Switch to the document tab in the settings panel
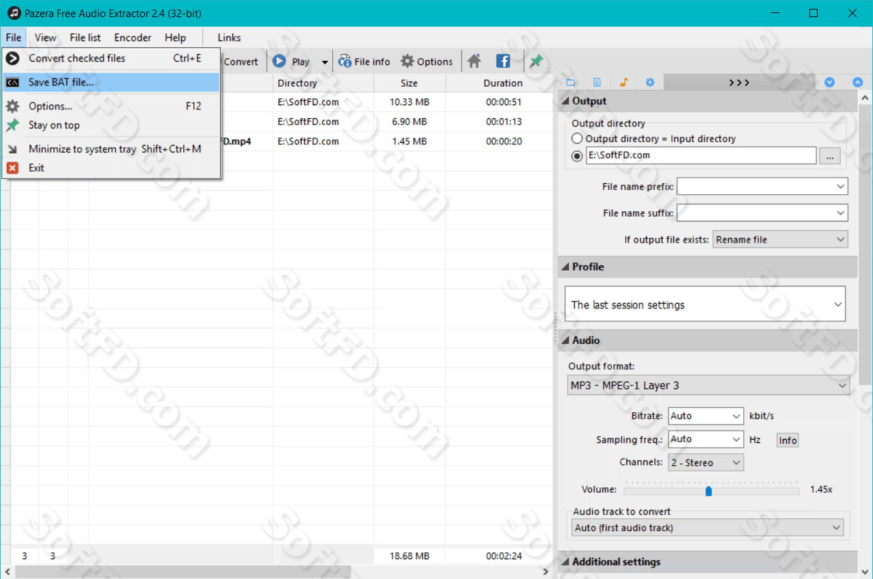The width and height of the screenshot is (873, 579). (x=597, y=83)
